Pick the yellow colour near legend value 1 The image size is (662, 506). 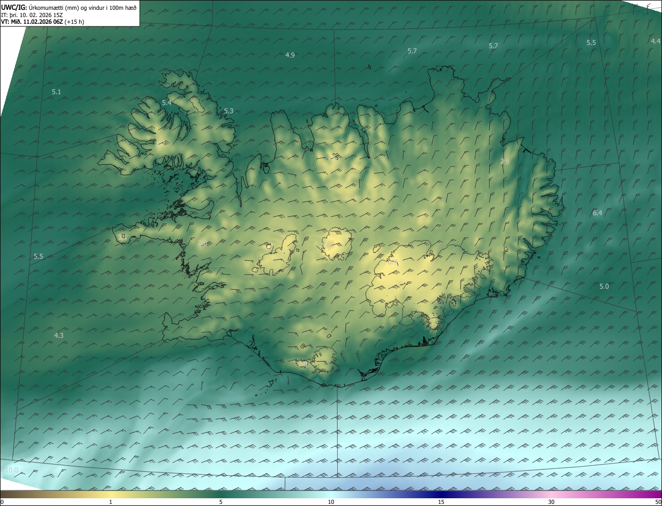(x=111, y=494)
